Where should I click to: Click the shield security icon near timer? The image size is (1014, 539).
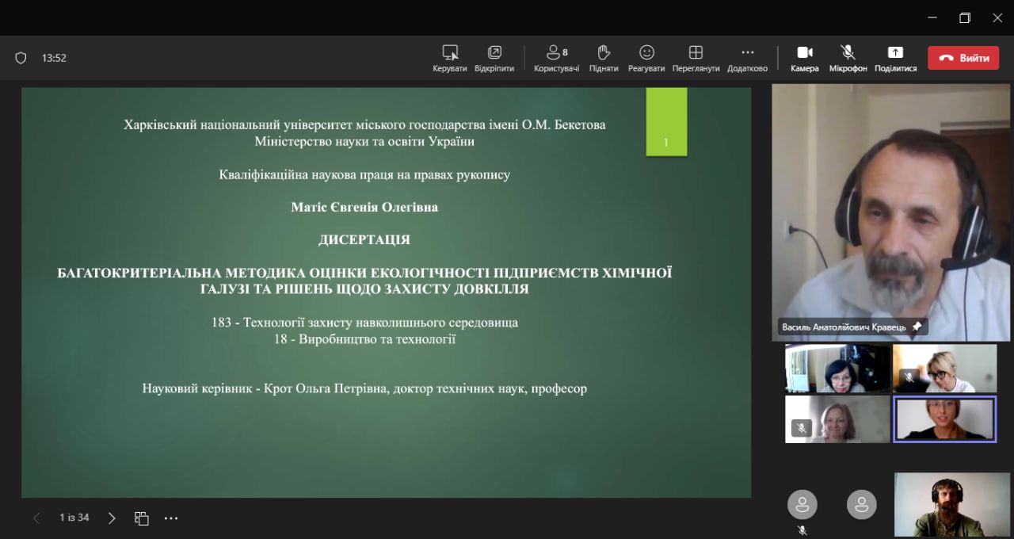[21, 58]
